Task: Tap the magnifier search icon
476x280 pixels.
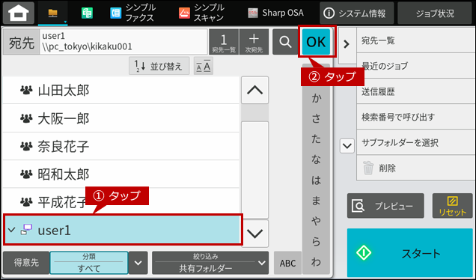Action: pos(285,42)
